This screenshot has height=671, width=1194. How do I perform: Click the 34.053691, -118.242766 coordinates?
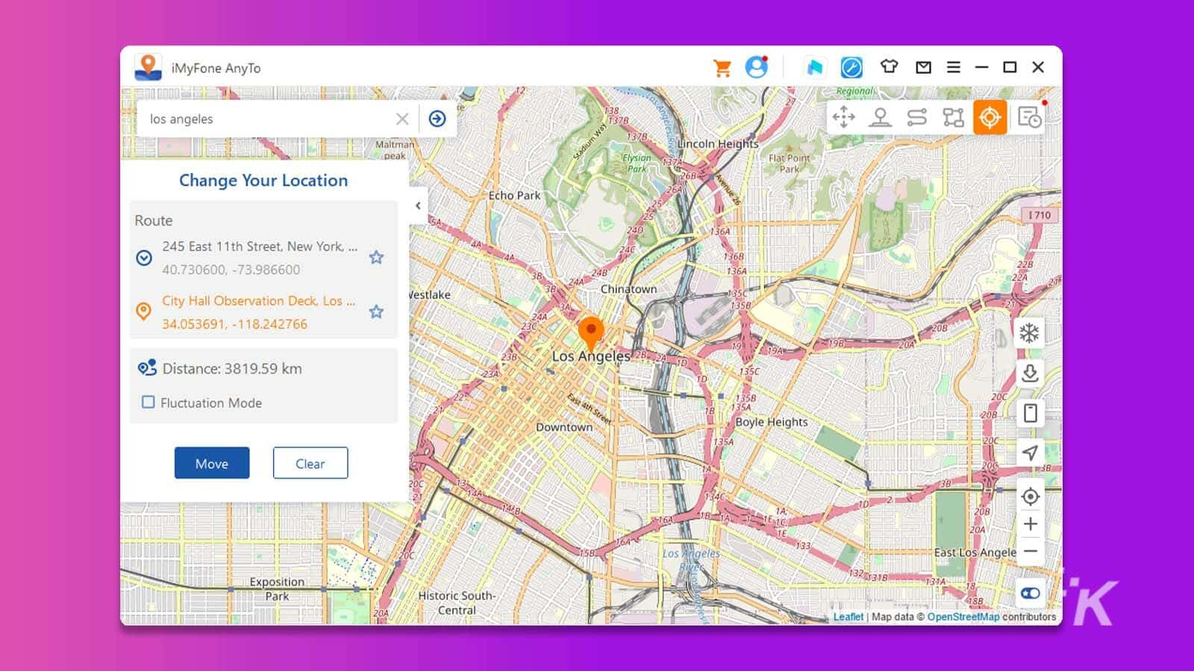(x=235, y=324)
